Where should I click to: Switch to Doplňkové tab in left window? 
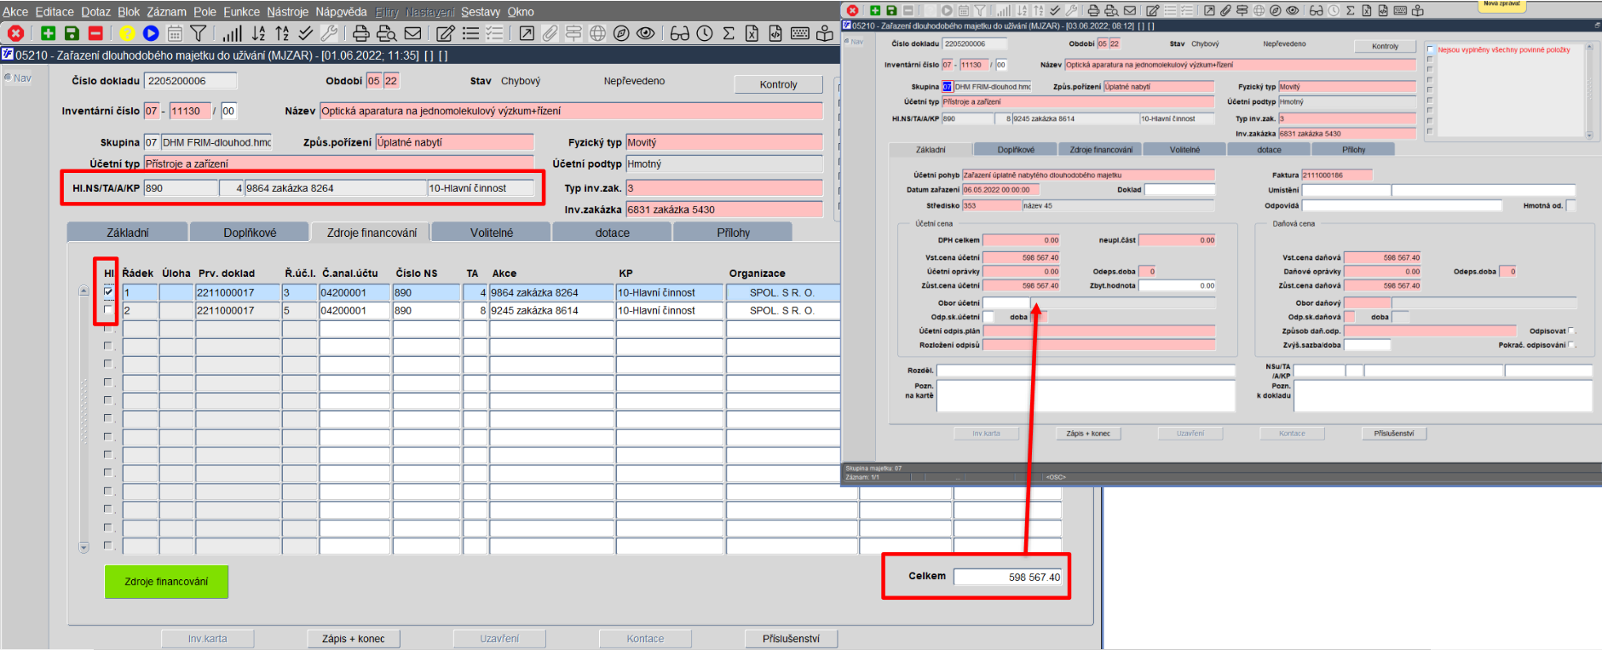coord(250,232)
